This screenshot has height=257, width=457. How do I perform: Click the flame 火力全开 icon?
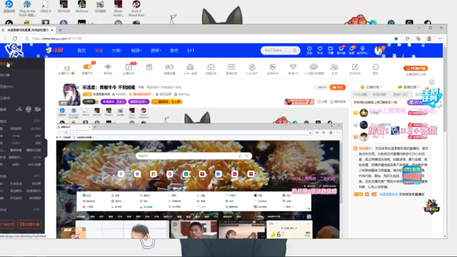pyautogui.click(x=252, y=67)
